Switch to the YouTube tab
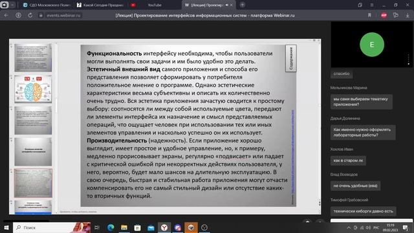This screenshot has width=414, height=233. click(x=154, y=5)
